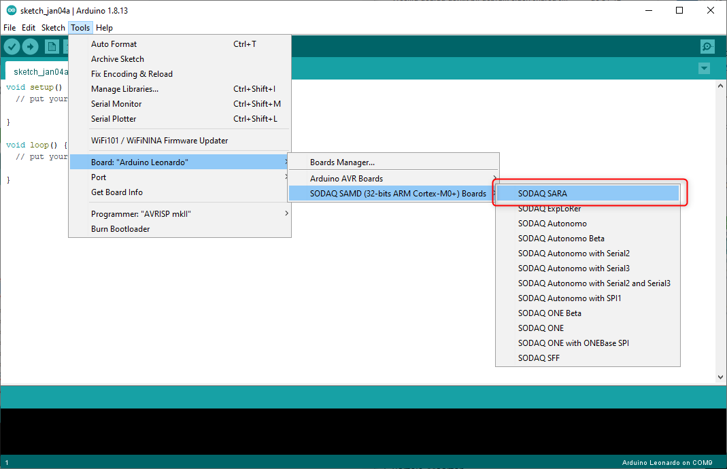This screenshot has height=469, width=727.
Task: Select SODAQ Autonomo with Serial2 and Serial3
Action: coord(588,283)
